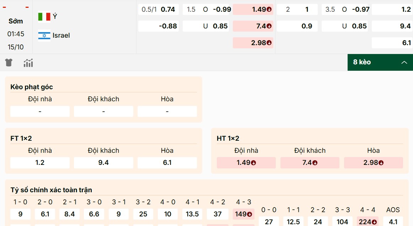Click the 149 odds for 4-3 score
Viewport: 413px width, 226px height.
click(x=243, y=214)
